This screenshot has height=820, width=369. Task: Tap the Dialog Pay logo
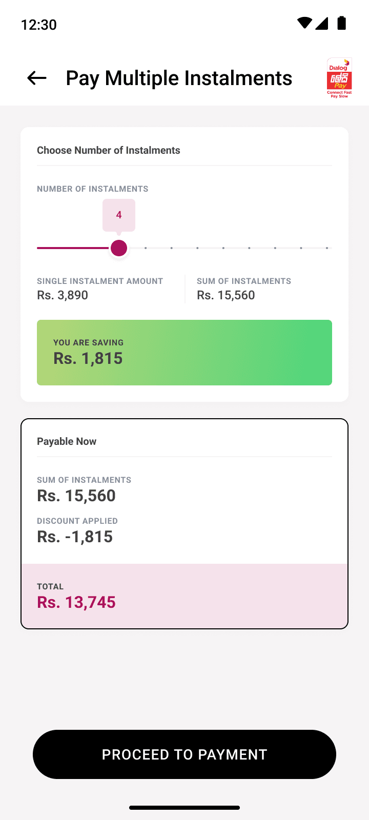coord(339,78)
